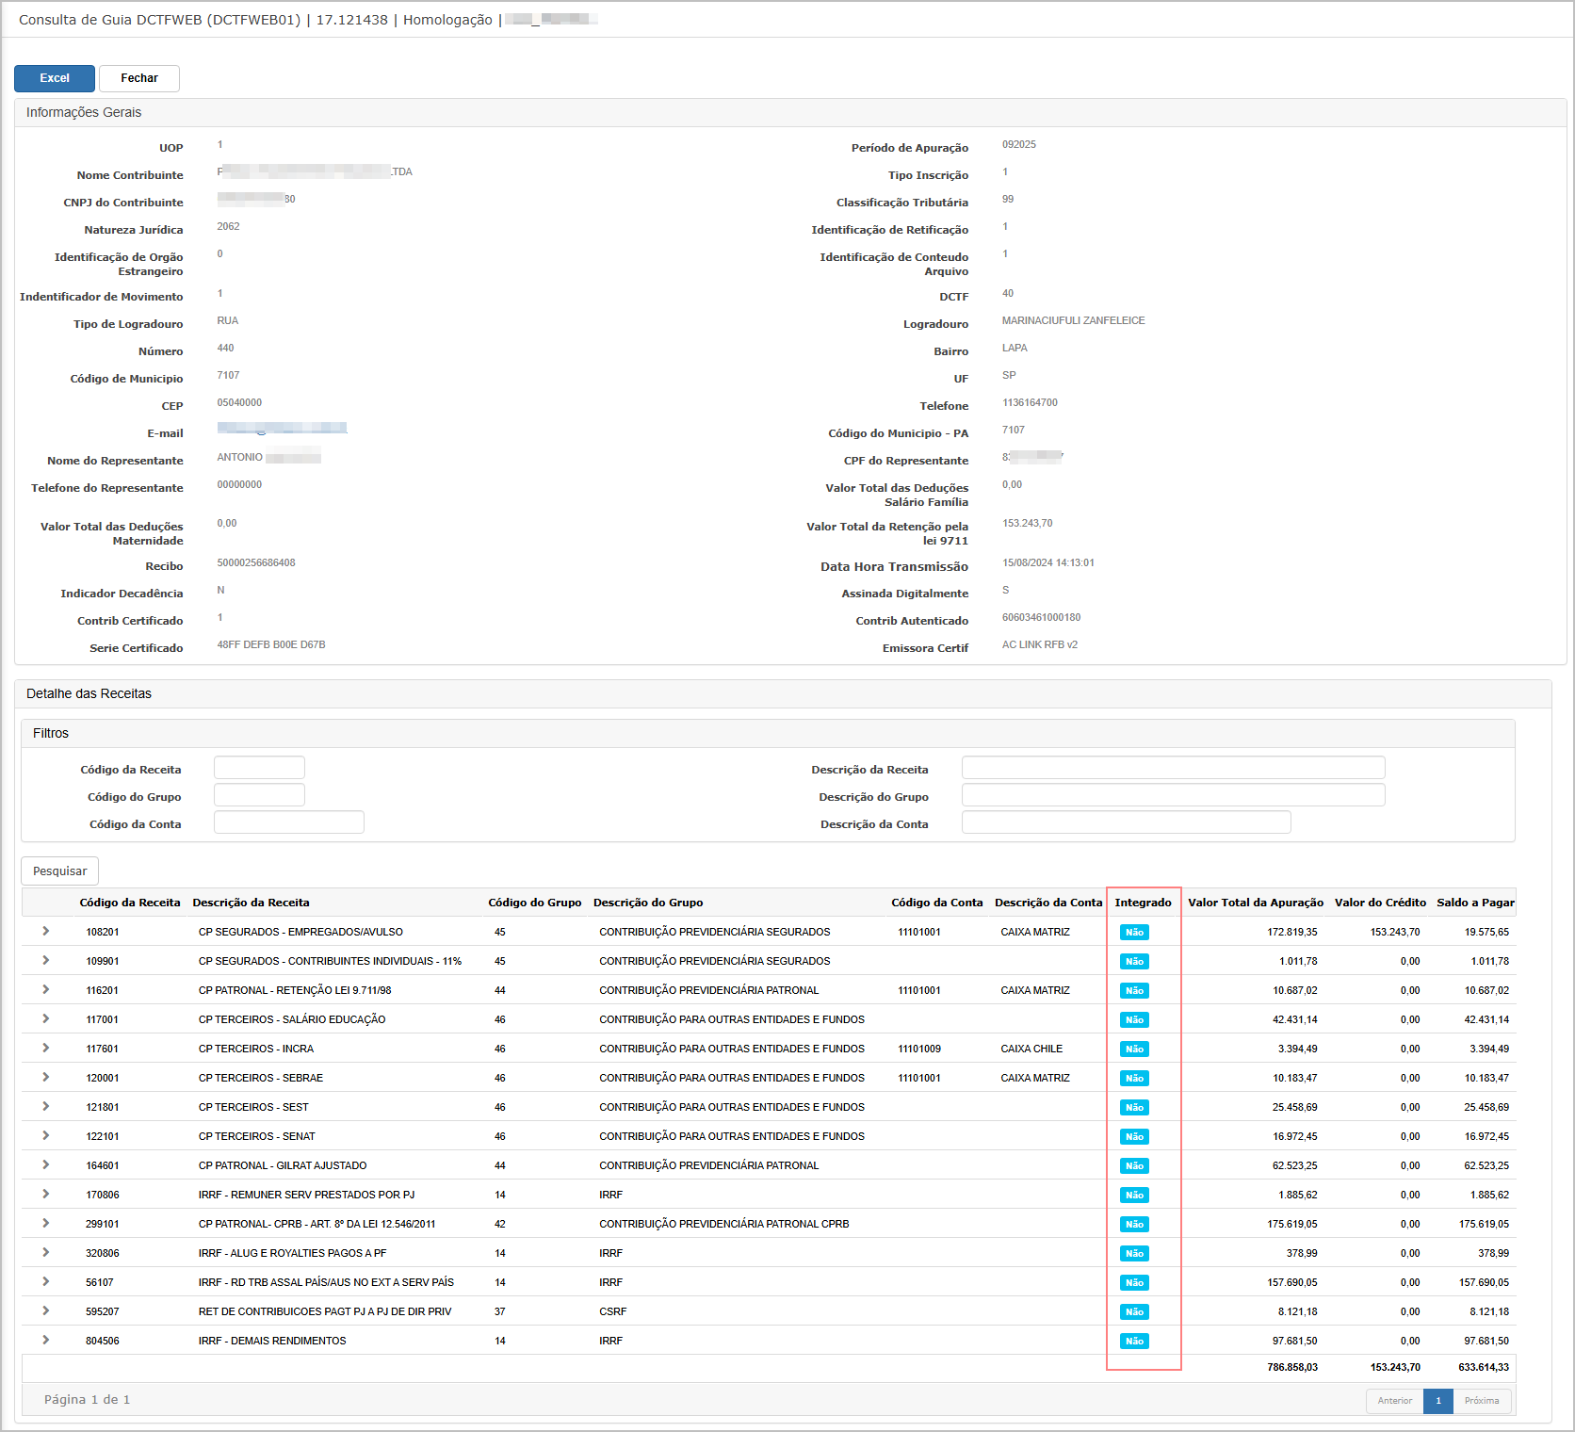Close the page with Fechar button
Image resolution: width=1575 pixels, height=1432 pixels.
[x=139, y=78]
